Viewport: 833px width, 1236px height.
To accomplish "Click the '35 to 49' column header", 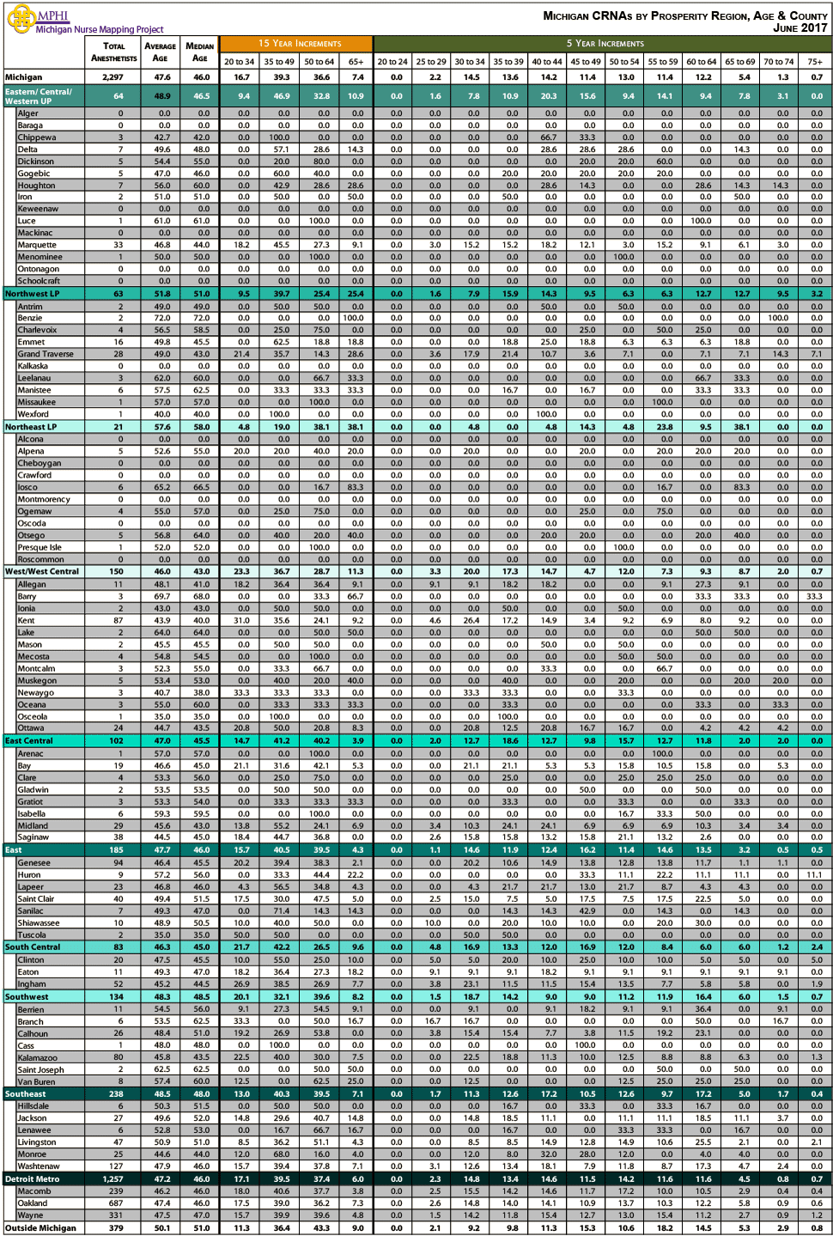I will (279, 62).
